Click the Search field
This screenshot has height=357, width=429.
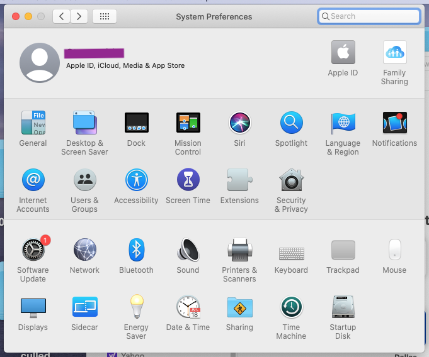point(369,16)
